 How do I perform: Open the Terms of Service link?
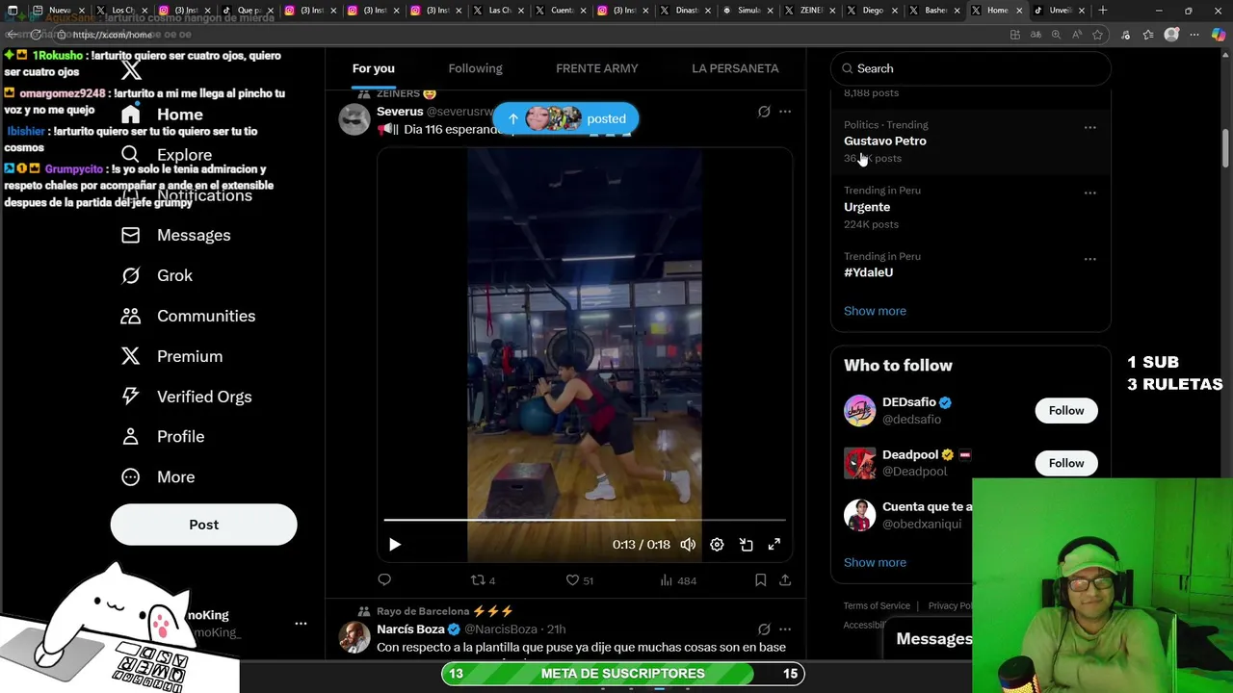[x=877, y=605]
